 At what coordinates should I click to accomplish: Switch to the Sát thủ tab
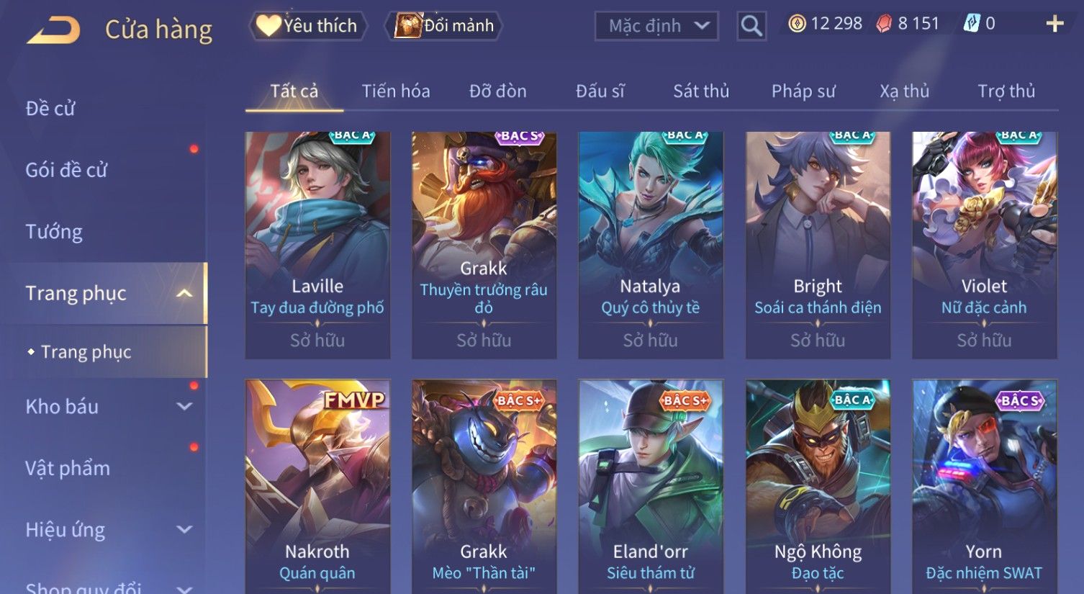[701, 91]
